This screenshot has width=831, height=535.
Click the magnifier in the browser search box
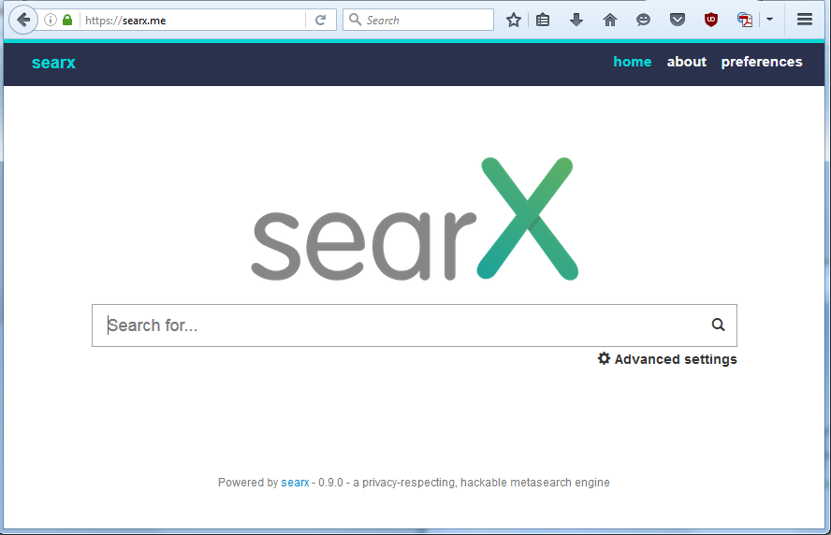(x=355, y=20)
